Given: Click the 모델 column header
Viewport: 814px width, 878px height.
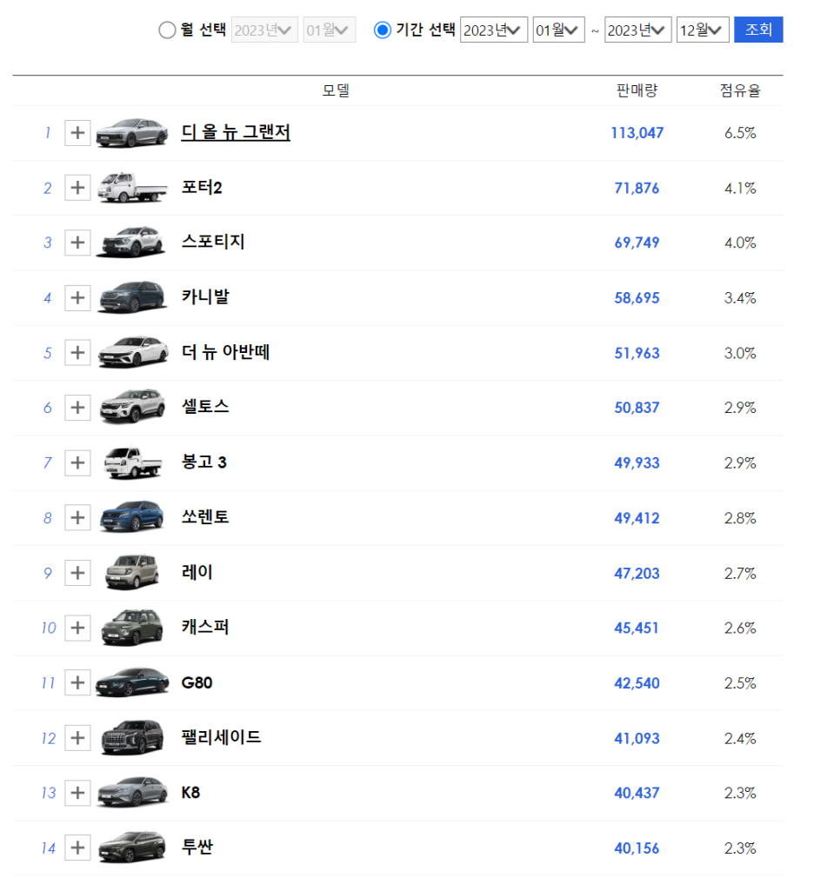Looking at the screenshot, I should [336, 90].
